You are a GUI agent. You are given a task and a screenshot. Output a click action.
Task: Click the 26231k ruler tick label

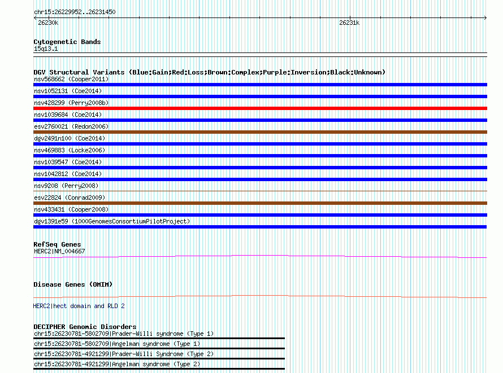(349, 23)
